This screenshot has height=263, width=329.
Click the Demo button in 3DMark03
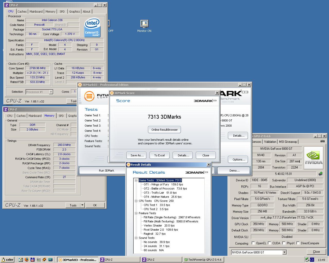click(233, 171)
